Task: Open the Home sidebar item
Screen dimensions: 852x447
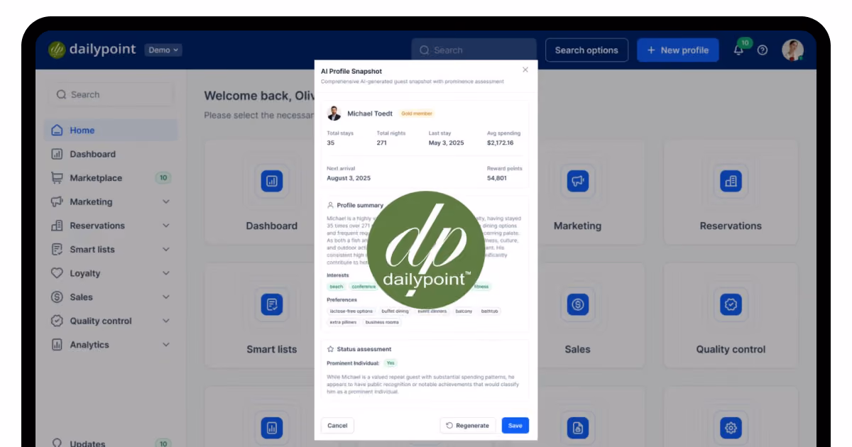Action: coord(111,131)
